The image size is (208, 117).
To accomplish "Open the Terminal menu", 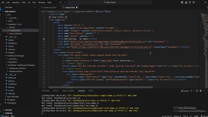I will (x=42, y=2).
